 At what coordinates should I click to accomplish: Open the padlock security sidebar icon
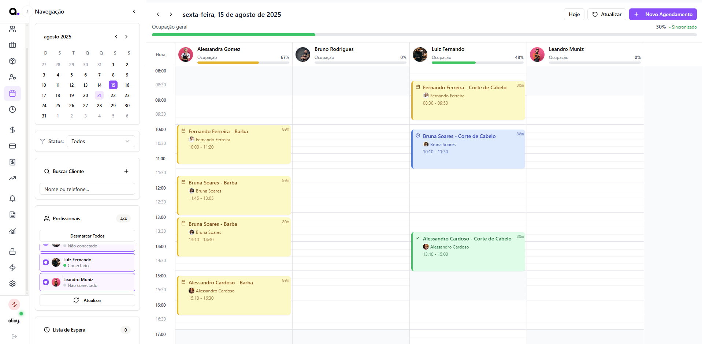tap(12, 251)
